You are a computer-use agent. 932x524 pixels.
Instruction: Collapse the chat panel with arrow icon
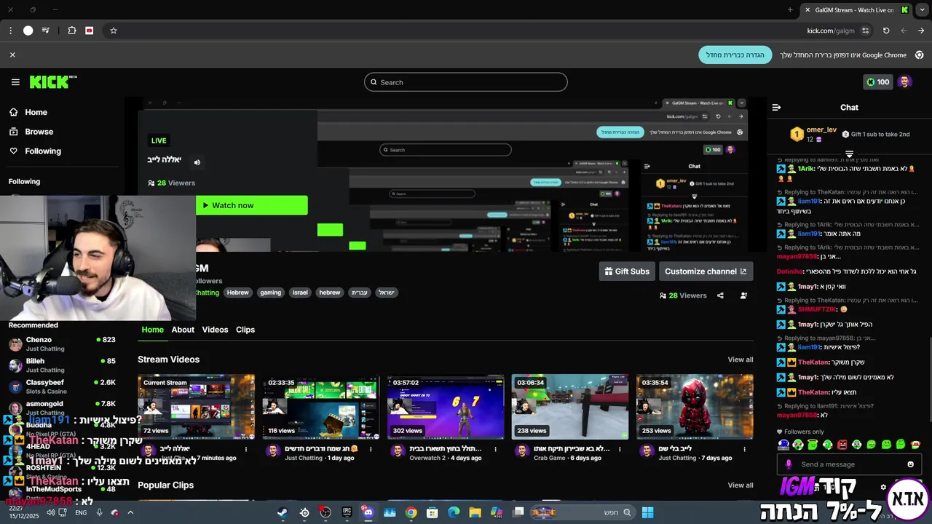coord(776,107)
